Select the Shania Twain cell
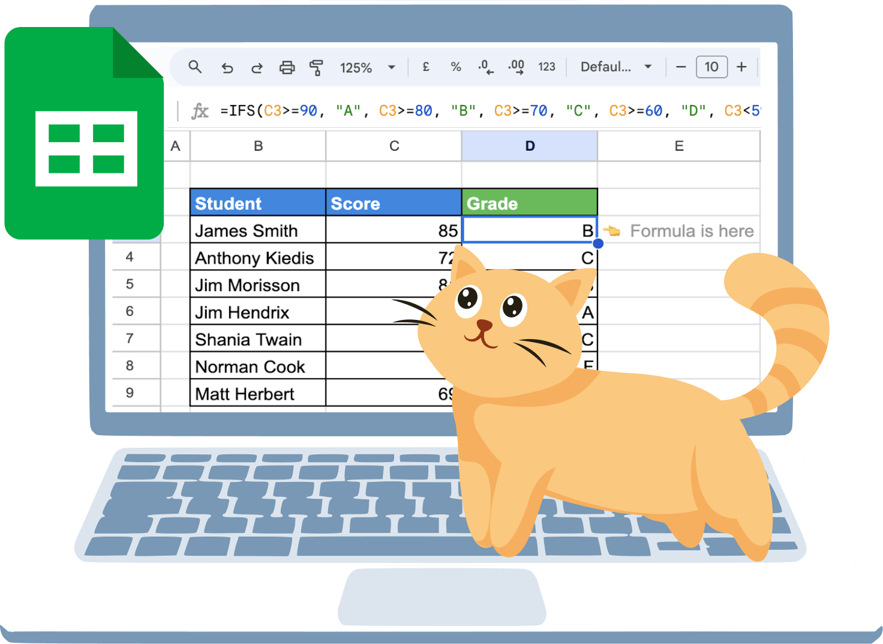 [x=258, y=339]
